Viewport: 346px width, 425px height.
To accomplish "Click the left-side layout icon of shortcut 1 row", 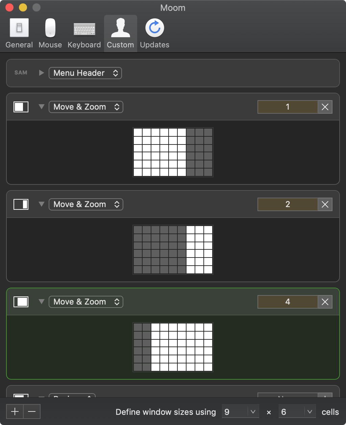I will tap(21, 107).
